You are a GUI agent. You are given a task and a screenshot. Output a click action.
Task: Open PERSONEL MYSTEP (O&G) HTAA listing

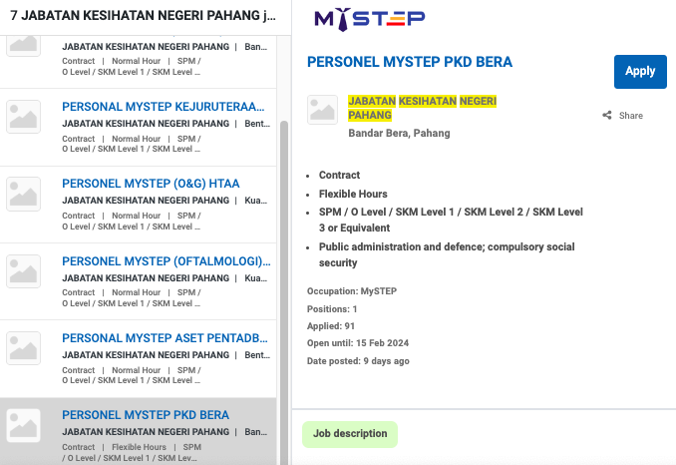click(151, 184)
